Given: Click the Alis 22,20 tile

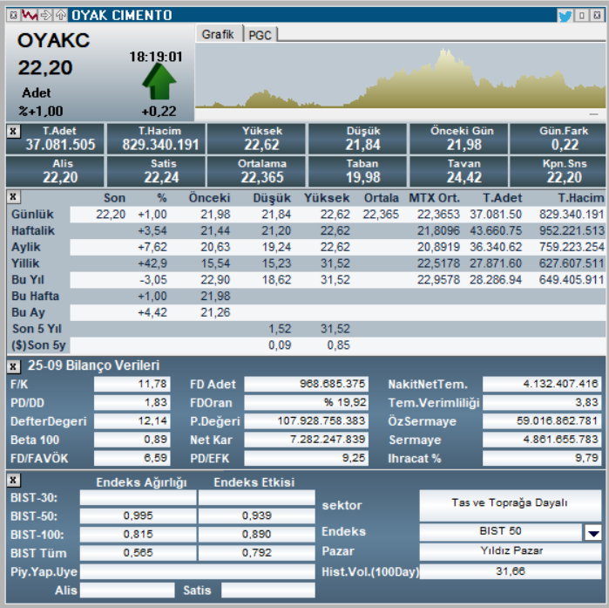Looking at the screenshot, I should point(55,172).
